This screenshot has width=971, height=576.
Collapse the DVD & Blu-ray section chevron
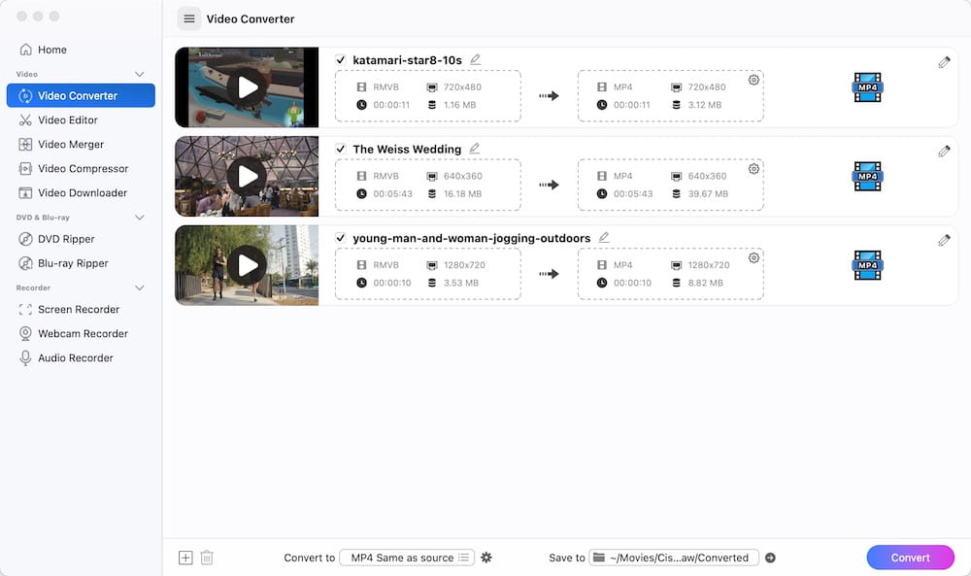pos(140,218)
